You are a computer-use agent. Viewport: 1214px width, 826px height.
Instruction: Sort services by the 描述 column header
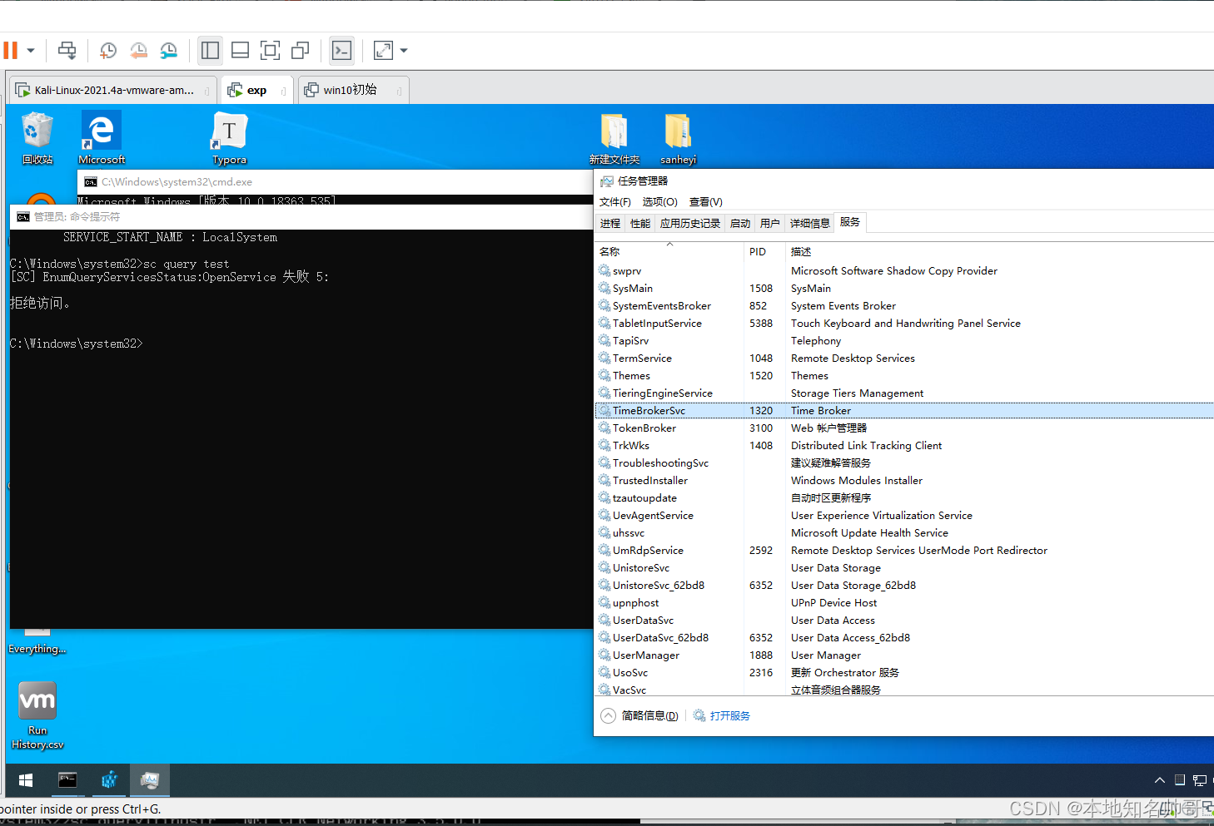click(x=999, y=251)
